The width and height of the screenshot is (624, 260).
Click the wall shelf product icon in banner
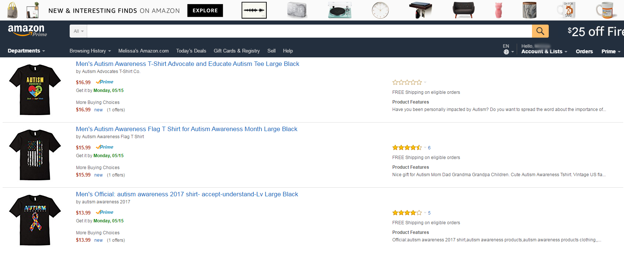33,10
